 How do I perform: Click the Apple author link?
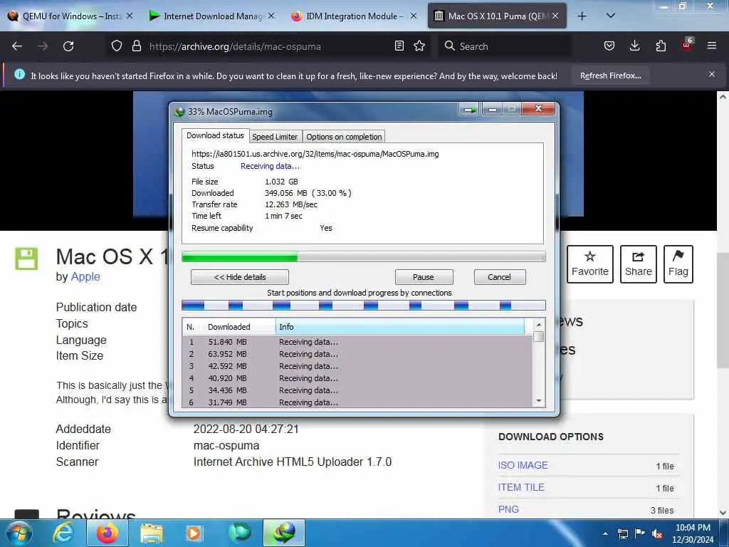click(85, 276)
